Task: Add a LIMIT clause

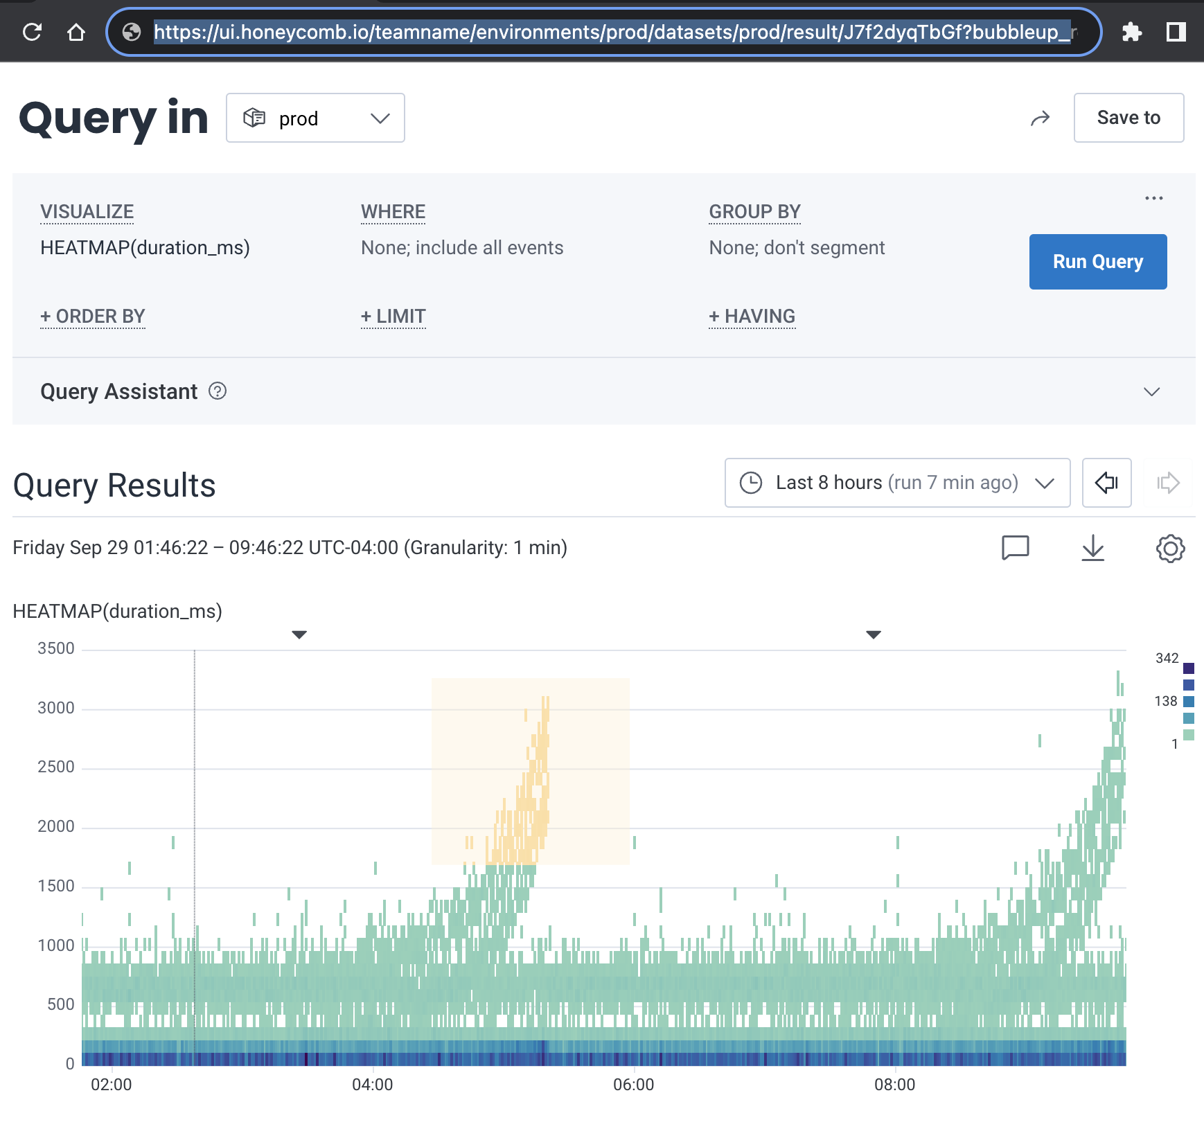Action: 393,317
